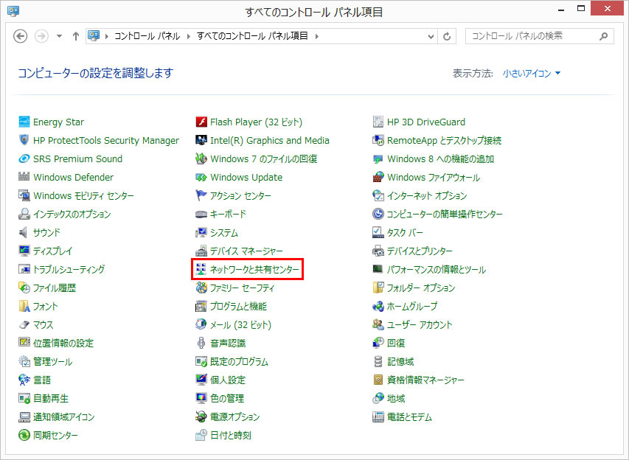Click the マウス mouse icon
Viewport: 629px width, 460px height.
pyautogui.click(x=24, y=324)
